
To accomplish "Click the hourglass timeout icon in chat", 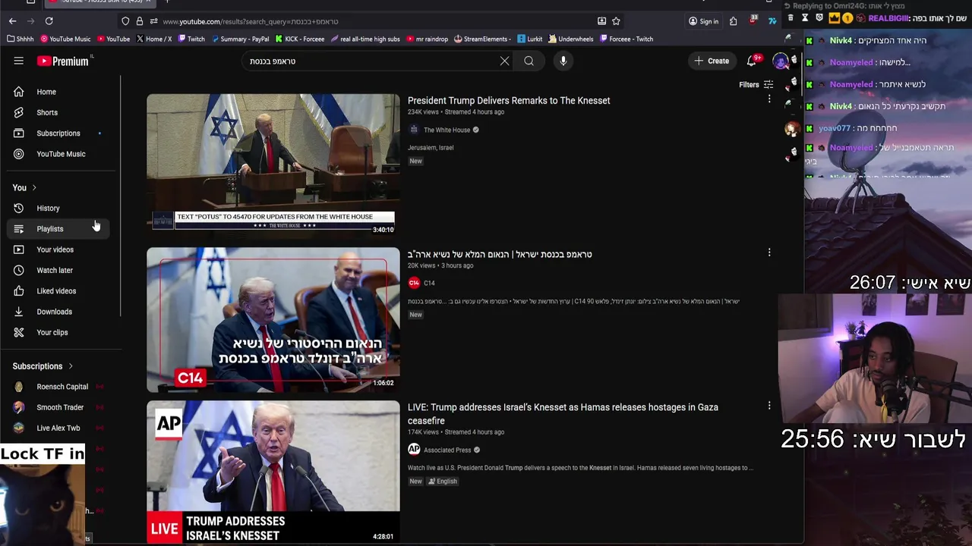I will (804, 17).
